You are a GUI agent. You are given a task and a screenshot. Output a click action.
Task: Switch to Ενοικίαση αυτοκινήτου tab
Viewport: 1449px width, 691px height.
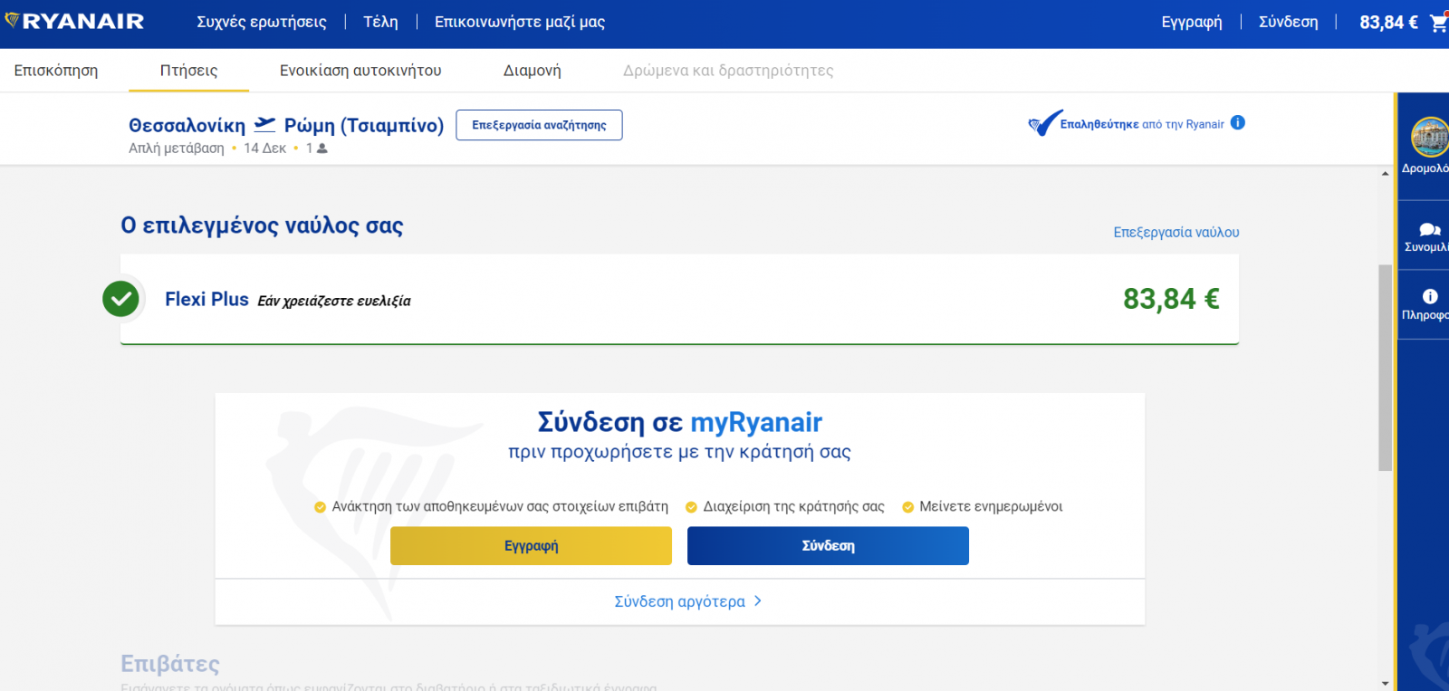click(x=360, y=71)
